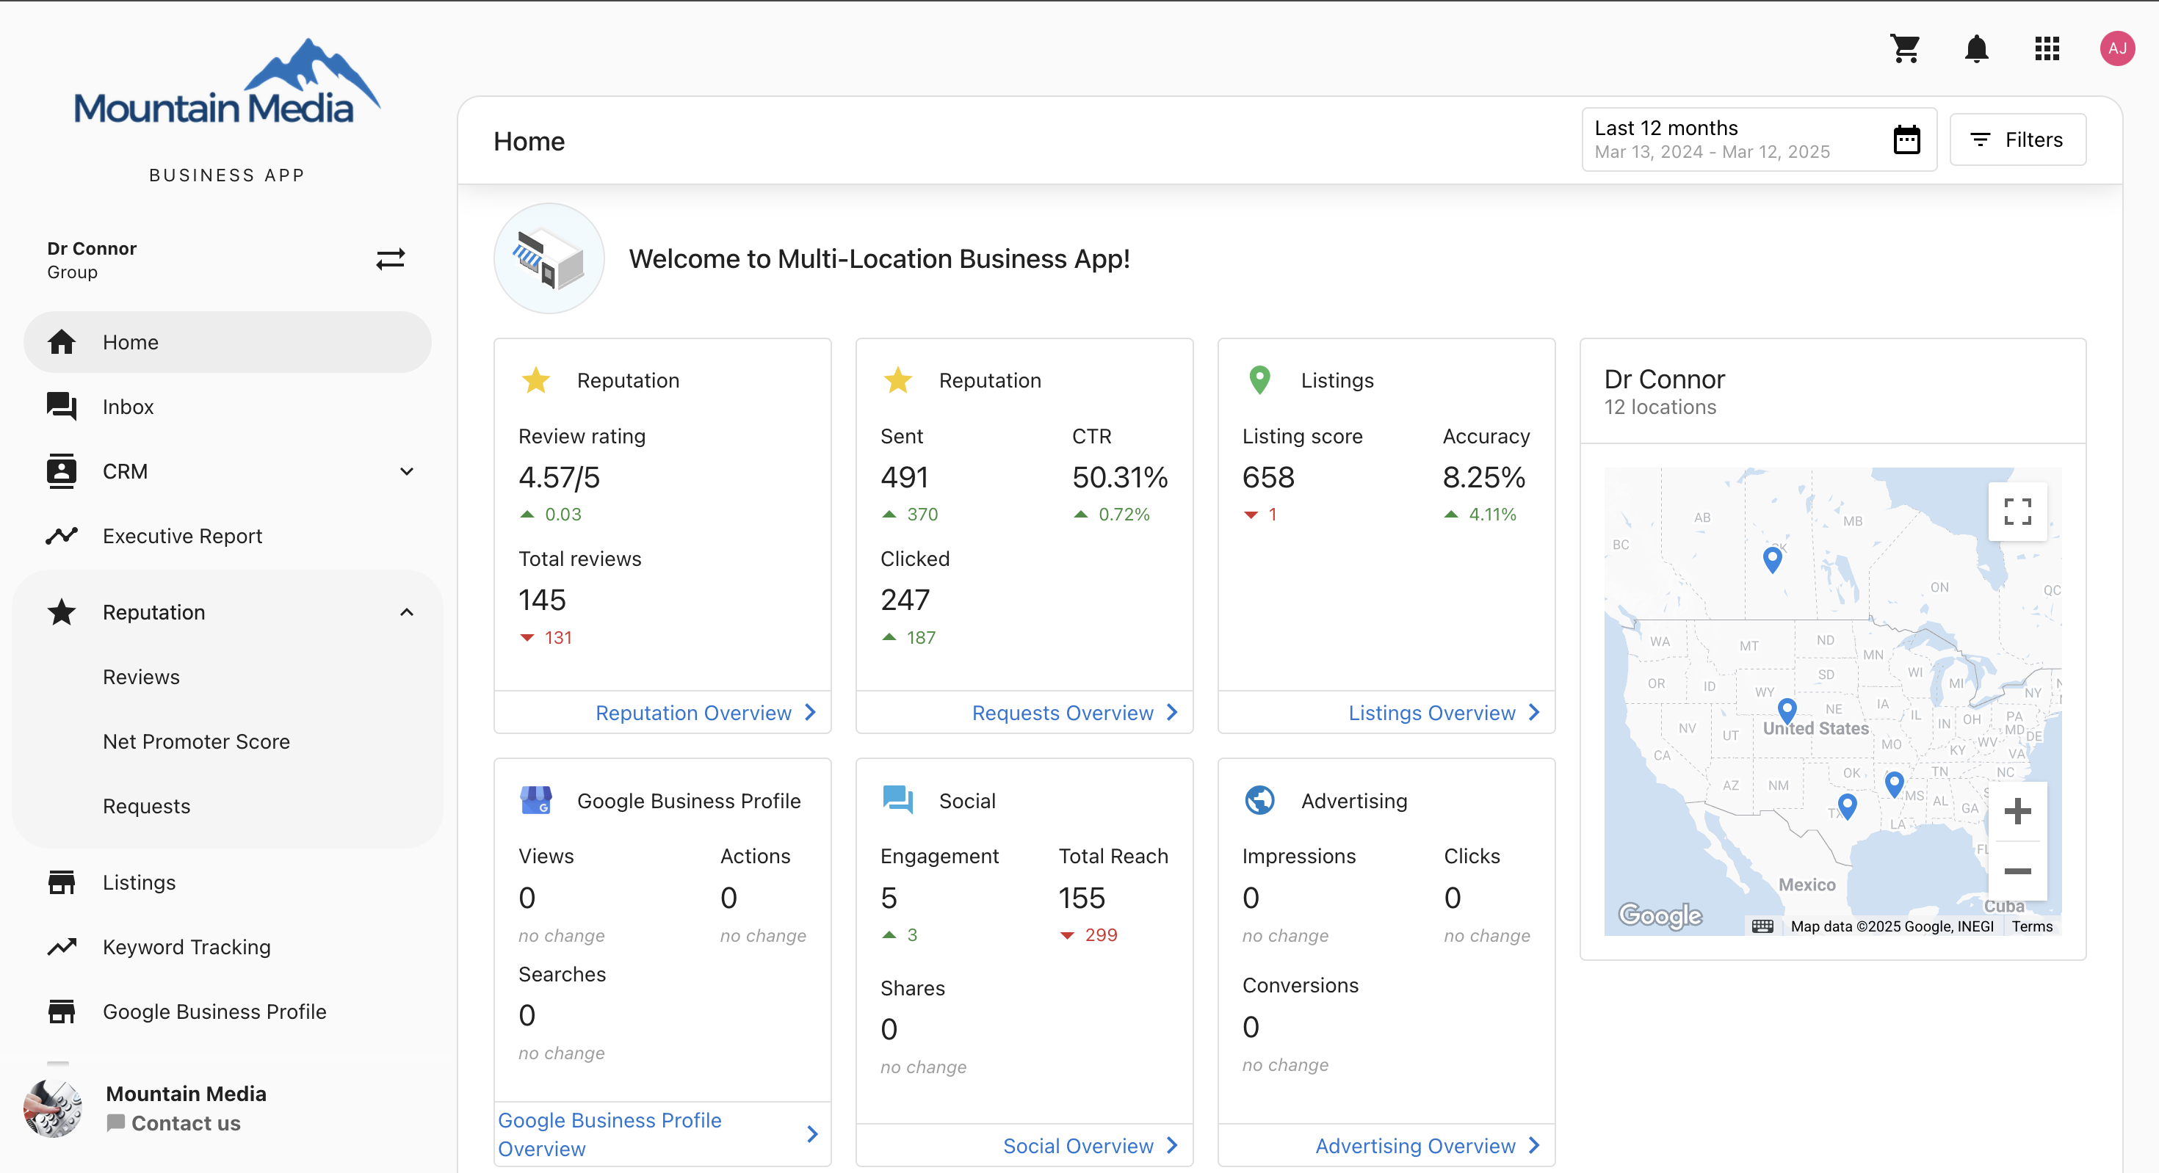
Task: Zoom out on the map
Action: tap(2017, 871)
